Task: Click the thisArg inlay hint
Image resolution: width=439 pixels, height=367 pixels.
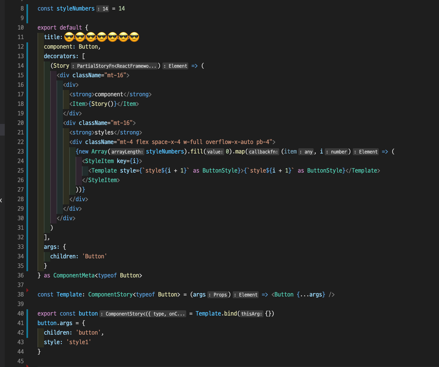Action: (252, 314)
